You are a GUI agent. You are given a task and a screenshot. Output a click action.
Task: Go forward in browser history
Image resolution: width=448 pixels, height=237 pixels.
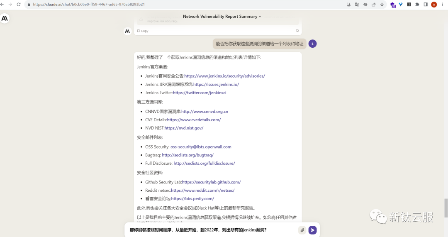pos(10,5)
